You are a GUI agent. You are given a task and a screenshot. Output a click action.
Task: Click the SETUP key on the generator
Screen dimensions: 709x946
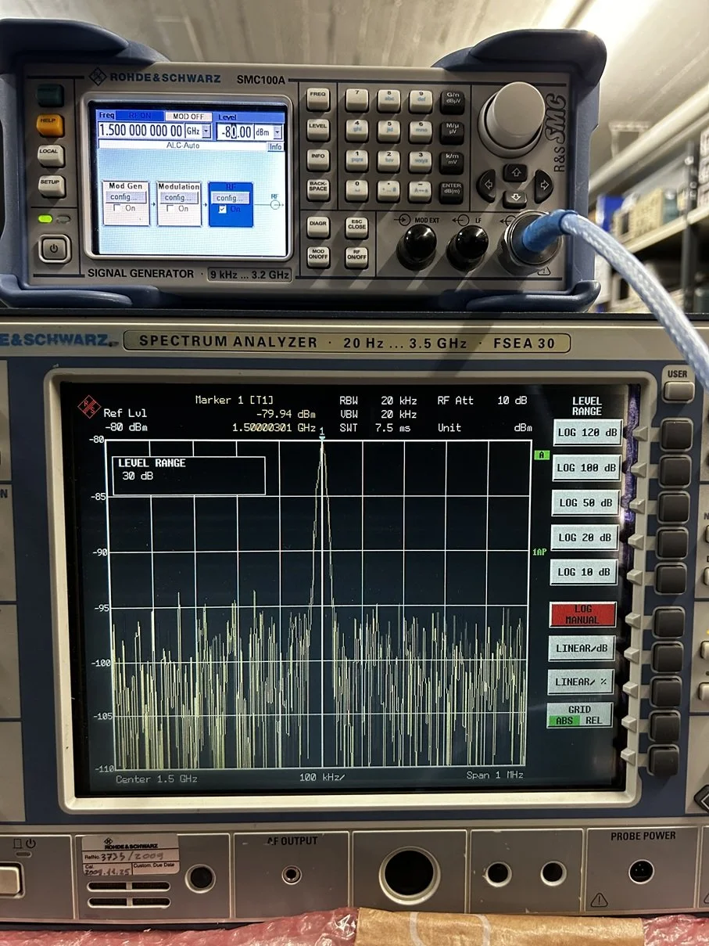pos(51,185)
